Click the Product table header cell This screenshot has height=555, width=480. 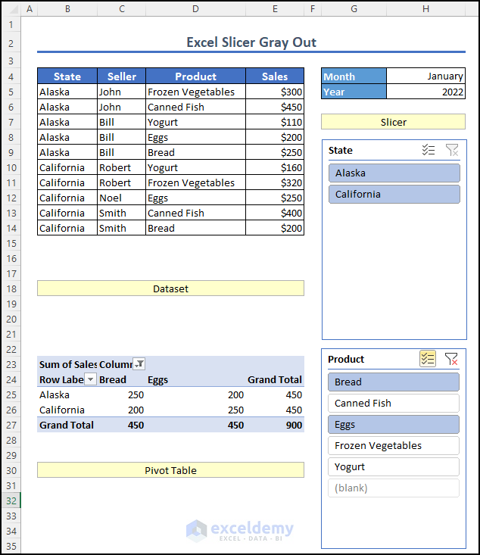pos(196,76)
